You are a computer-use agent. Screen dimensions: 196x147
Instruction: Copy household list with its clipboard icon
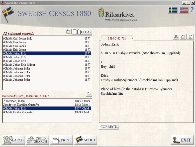[x=89, y=94]
